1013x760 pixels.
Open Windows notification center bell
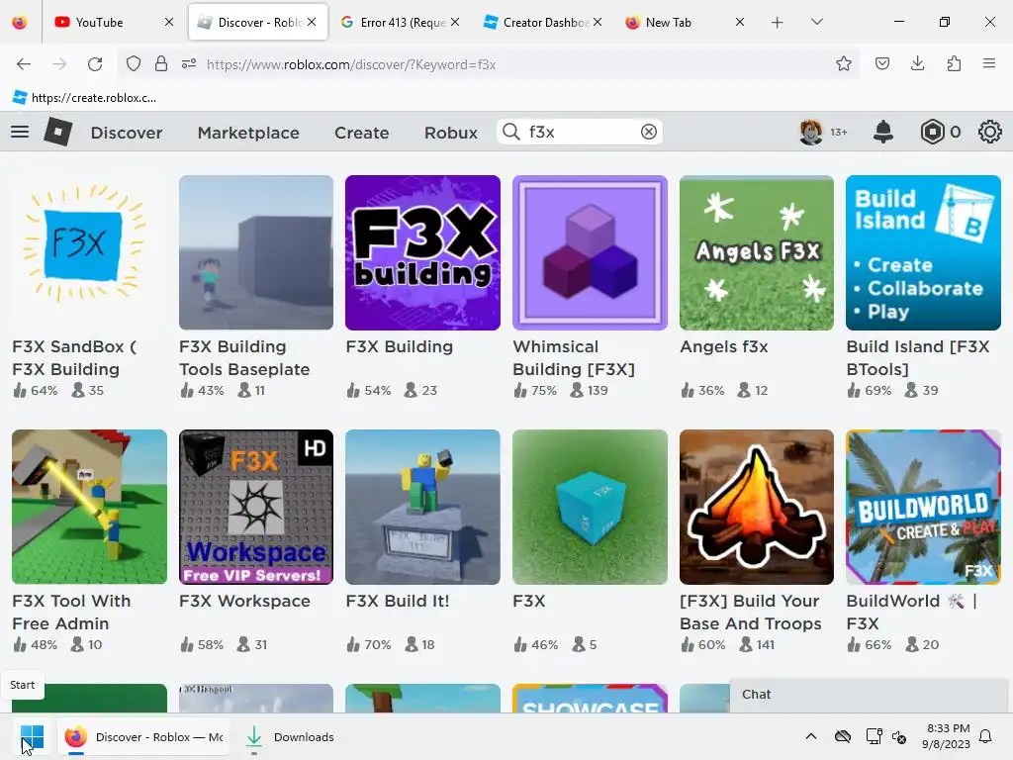(x=985, y=736)
